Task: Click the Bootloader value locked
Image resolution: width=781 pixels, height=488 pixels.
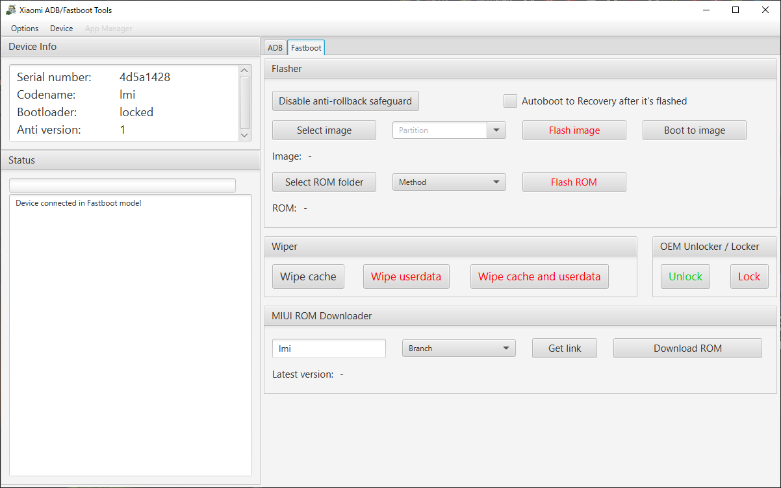Action: click(136, 112)
